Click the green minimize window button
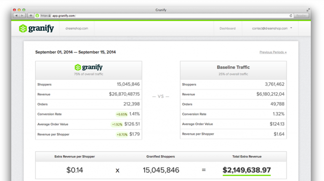Image resolution: width=324 pixels, height=181 pixels. [24, 9]
